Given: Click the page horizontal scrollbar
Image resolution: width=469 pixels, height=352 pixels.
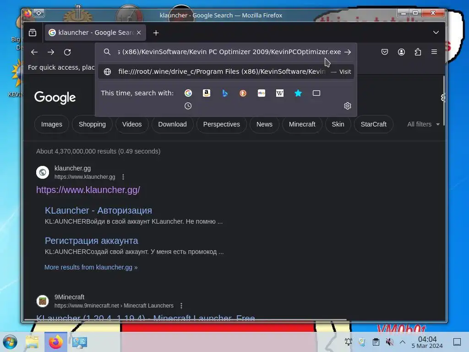Looking at the screenshot, I should [x=185, y=319].
